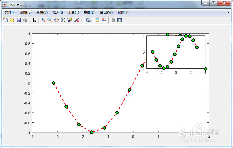
Task: Insert a colorbar using toolbar icon
Action: click(98, 20)
